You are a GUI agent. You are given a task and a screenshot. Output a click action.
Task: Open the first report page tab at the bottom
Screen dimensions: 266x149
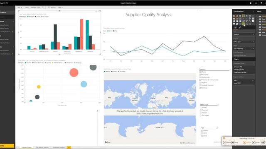point(27,147)
